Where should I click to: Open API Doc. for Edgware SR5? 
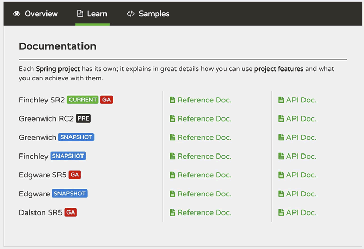[x=301, y=175]
